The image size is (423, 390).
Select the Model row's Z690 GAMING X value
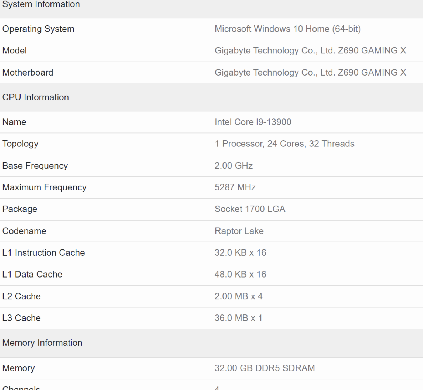click(310, 51)
